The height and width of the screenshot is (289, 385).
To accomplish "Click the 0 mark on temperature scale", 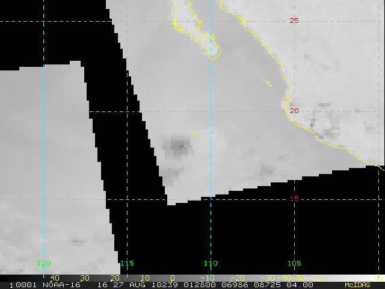I will pyautogui.click(x=173, y=278).
